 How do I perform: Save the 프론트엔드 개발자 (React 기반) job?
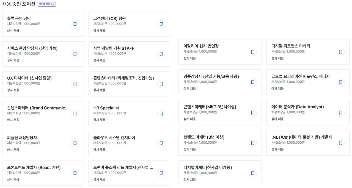pyautogui.click(x=75, y=173)
